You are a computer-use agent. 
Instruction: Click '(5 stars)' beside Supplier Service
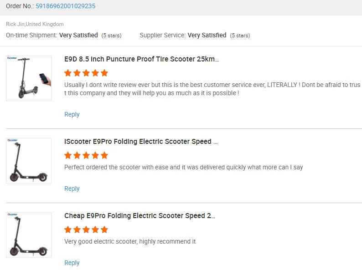[x=240, y=36]
